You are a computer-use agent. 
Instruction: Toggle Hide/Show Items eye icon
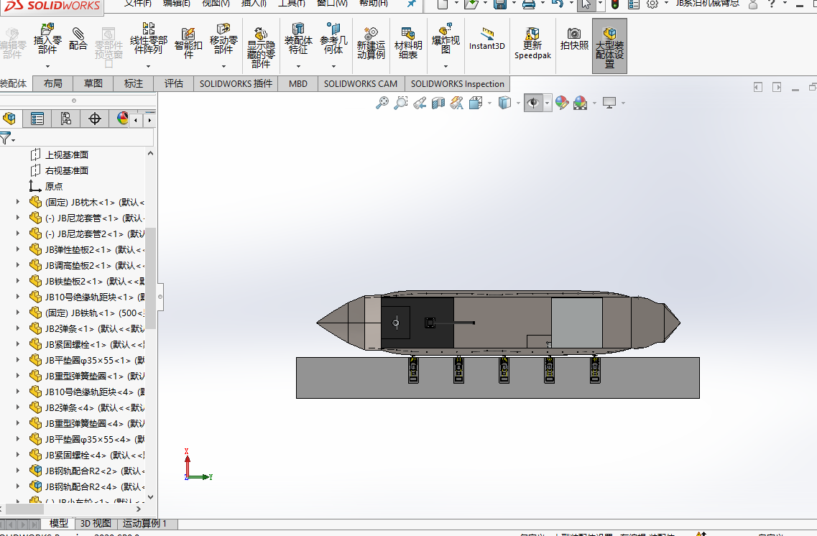coord(533,103)
